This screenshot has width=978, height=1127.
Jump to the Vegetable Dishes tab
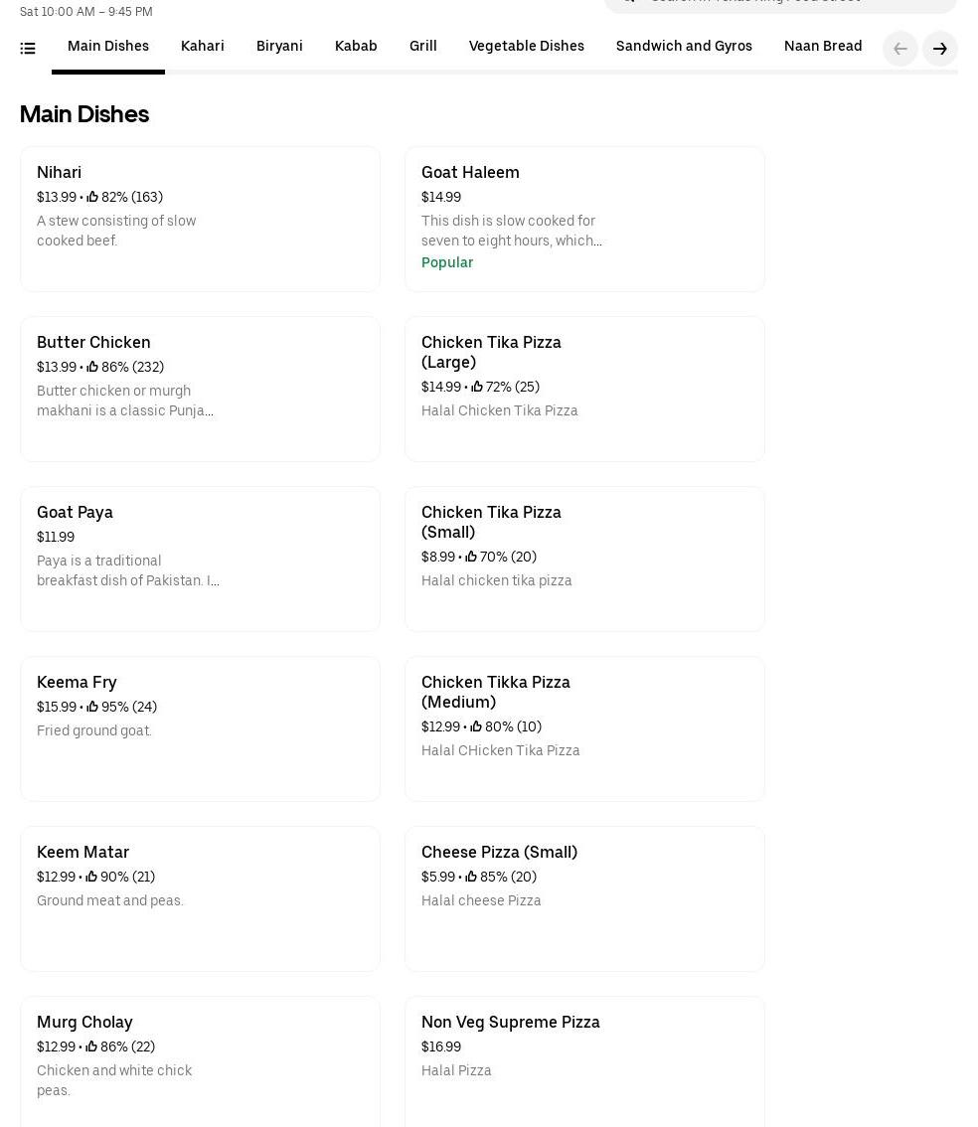pyautogui.click(x=526, y=47)
